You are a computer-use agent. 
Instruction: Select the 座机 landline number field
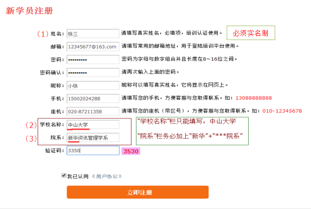pyautogui.click(x=93, y=112)
